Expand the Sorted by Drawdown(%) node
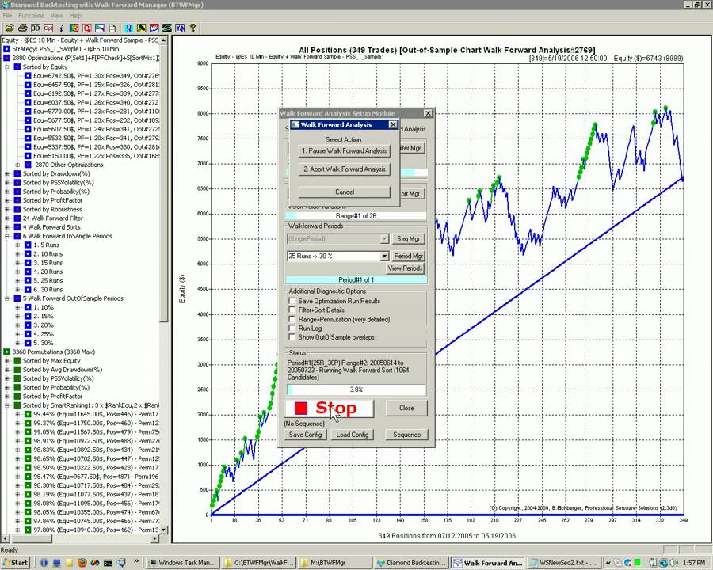The image size is (713, 570). pos(7,173)
